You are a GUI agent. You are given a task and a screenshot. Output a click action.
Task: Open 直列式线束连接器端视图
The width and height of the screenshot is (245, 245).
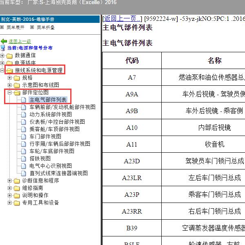(58, 173)
